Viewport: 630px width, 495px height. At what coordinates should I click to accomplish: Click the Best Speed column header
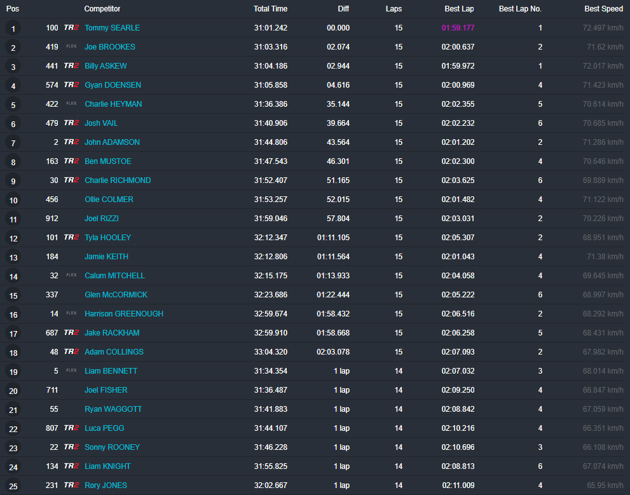603,9
